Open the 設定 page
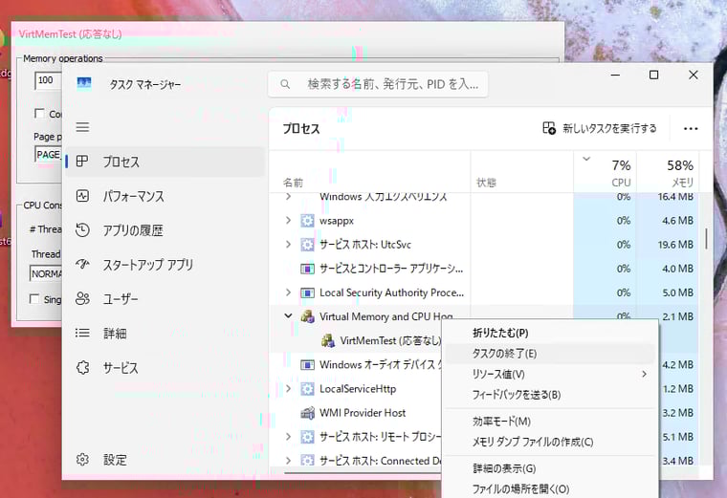 coord(165,460)
